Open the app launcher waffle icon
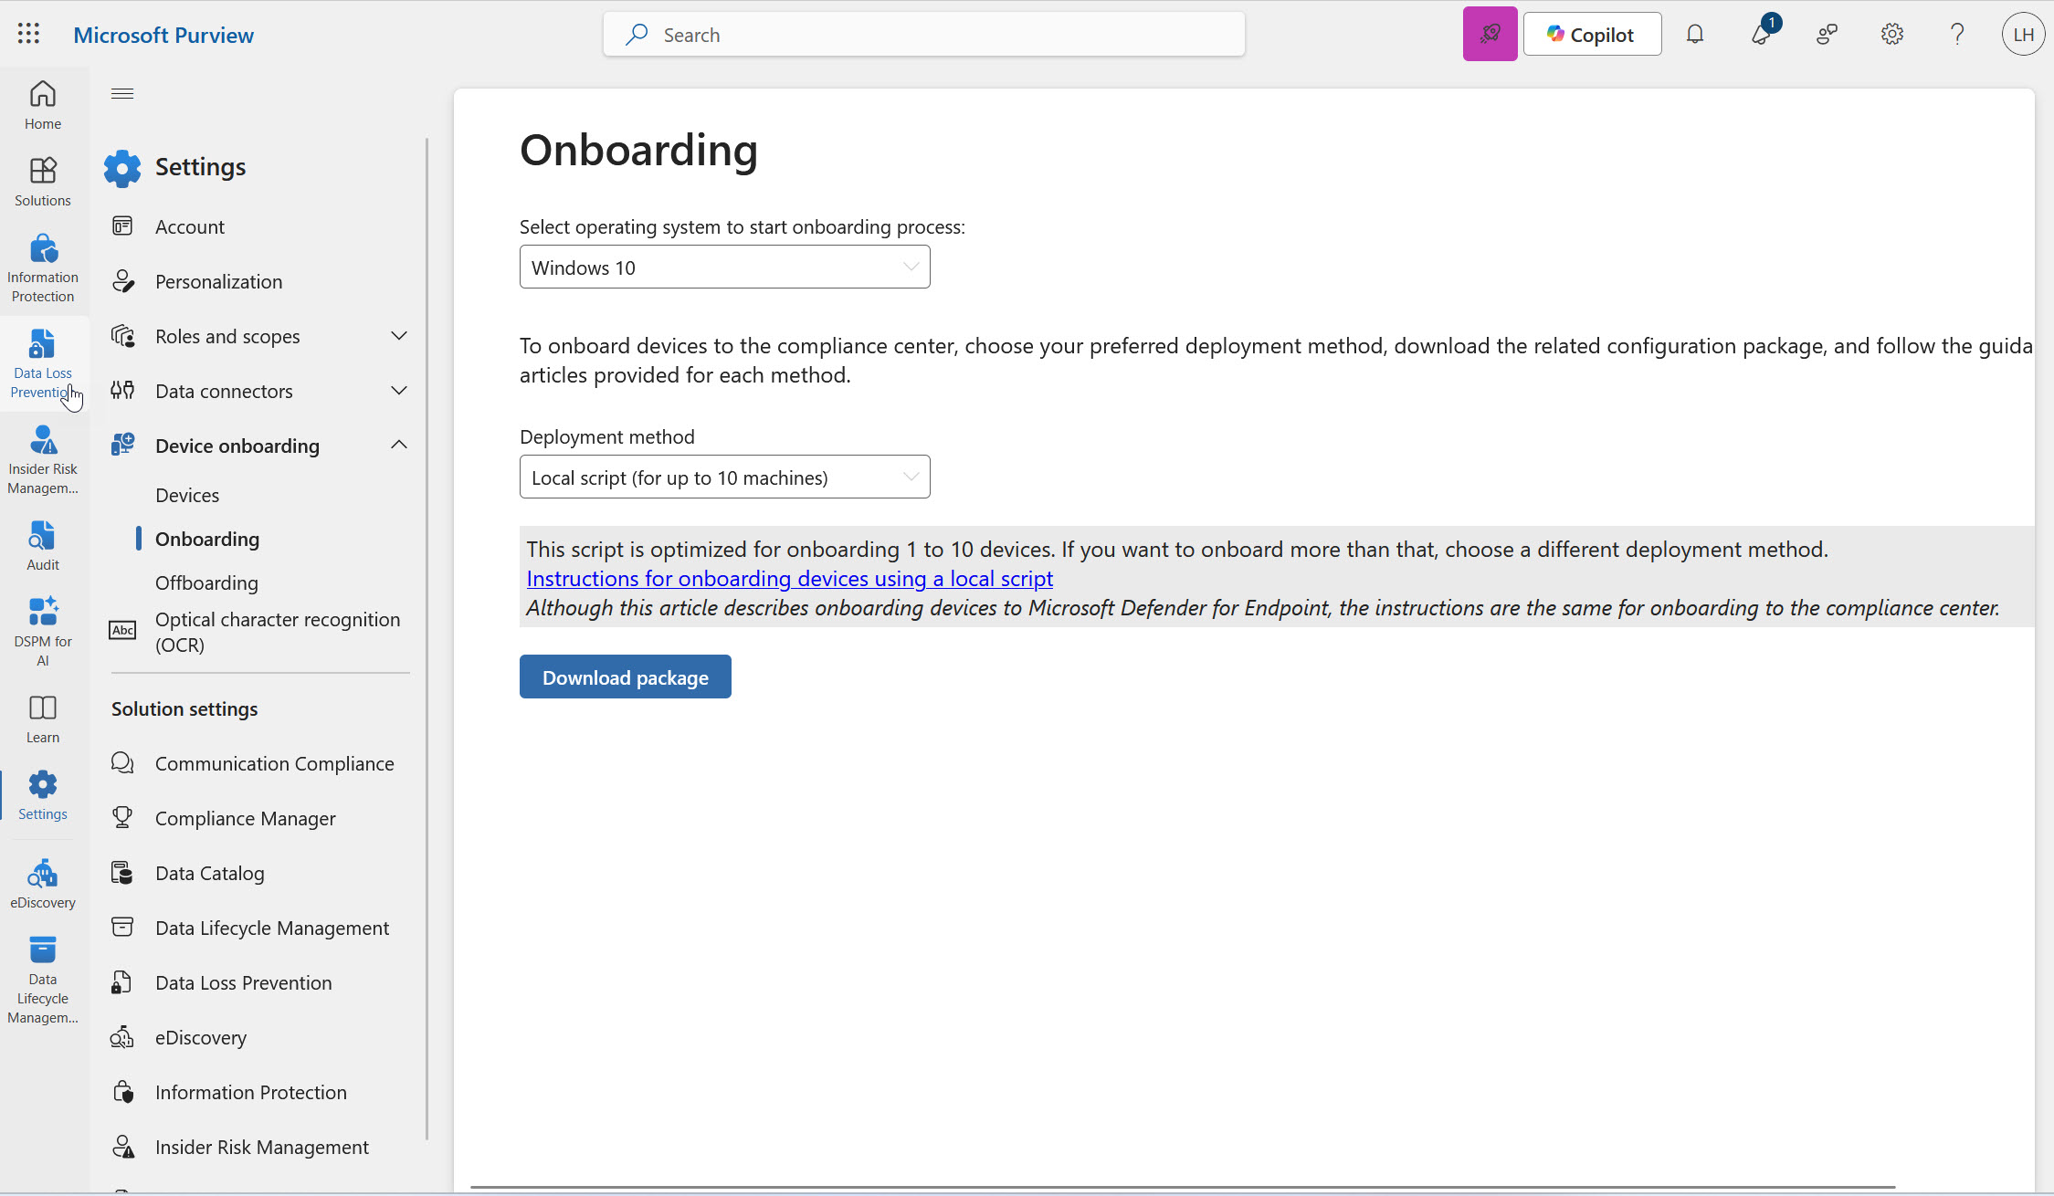 (x=28, y=34)
